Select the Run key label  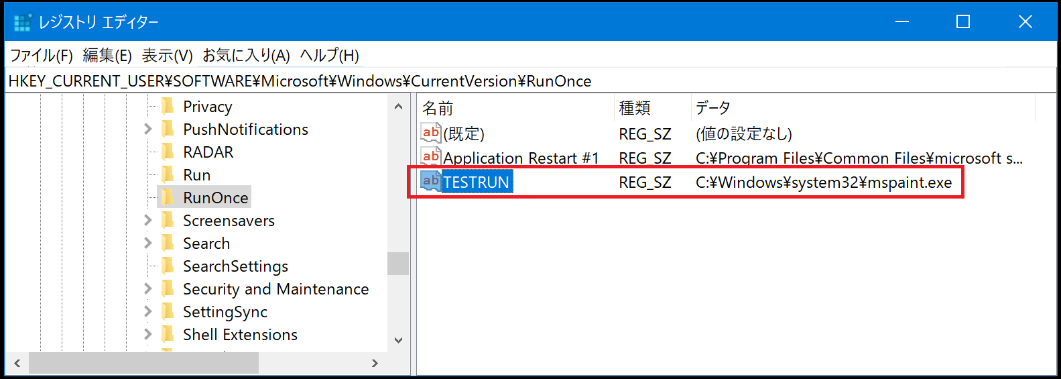coord(196,175)
